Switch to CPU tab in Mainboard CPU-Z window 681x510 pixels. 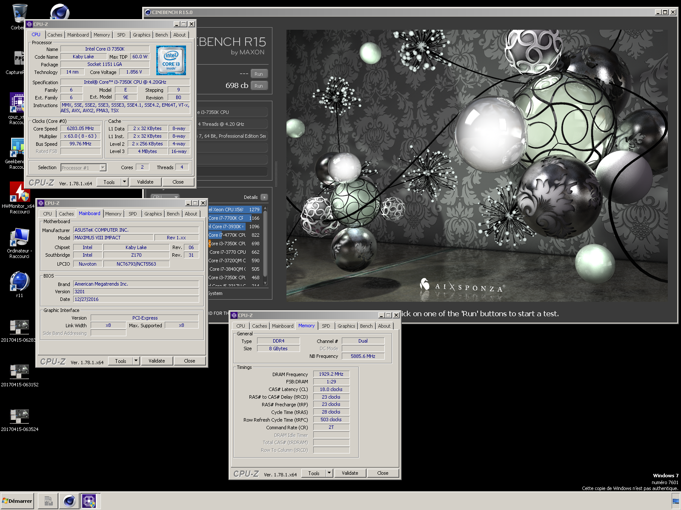pos(48,214)
